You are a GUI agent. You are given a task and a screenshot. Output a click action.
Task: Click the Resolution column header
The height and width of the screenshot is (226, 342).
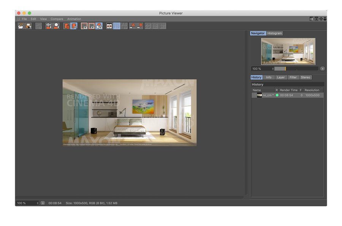[x=312, y=90]
